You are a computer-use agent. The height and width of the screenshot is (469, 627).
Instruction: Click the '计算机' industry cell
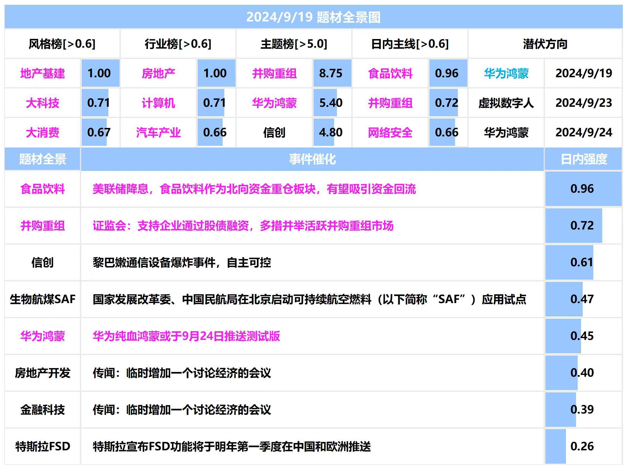[x=159, y=103]
